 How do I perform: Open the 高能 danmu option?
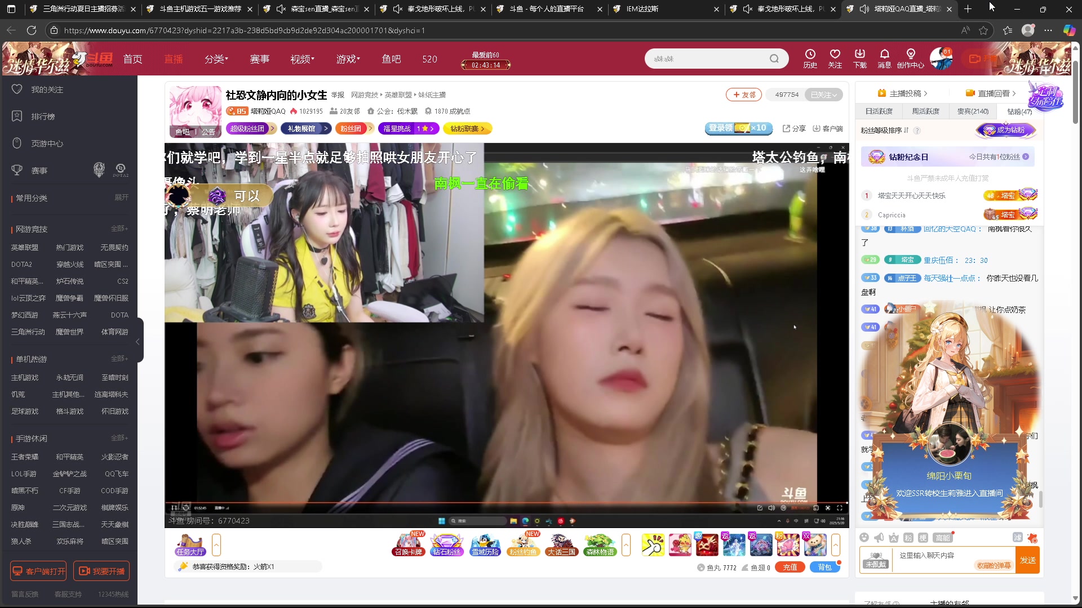click(x=943, y=538)
